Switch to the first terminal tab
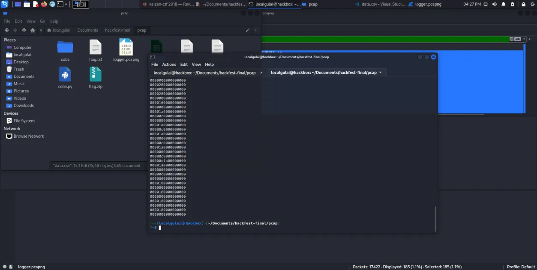The width and height of the screenshot is (537, 270). pos(204,73)
